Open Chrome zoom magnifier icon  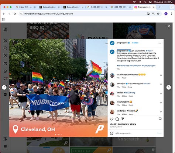(153, 14)
